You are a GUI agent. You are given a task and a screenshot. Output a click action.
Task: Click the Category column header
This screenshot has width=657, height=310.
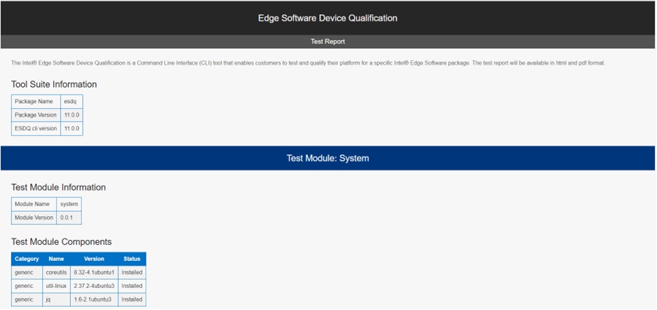coord(27,259)
